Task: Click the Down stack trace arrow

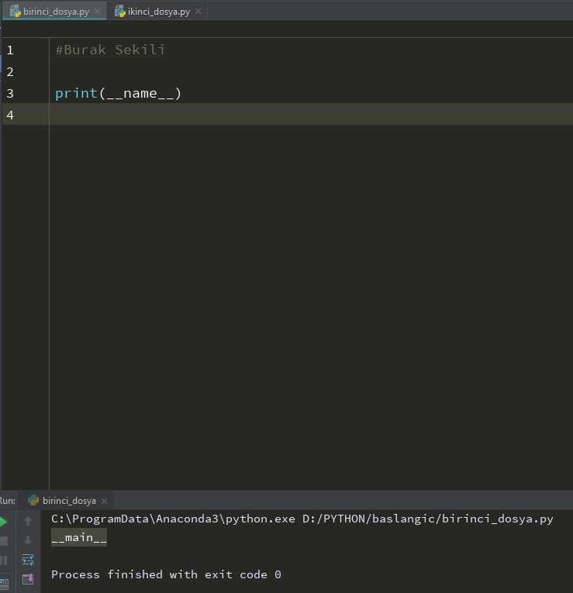Action: (x=28, y=540)
